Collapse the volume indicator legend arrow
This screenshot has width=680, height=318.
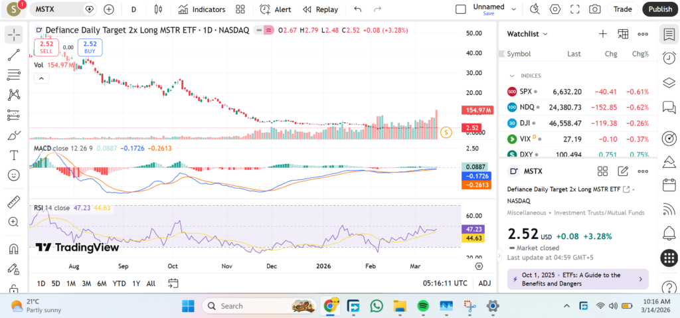41,78
